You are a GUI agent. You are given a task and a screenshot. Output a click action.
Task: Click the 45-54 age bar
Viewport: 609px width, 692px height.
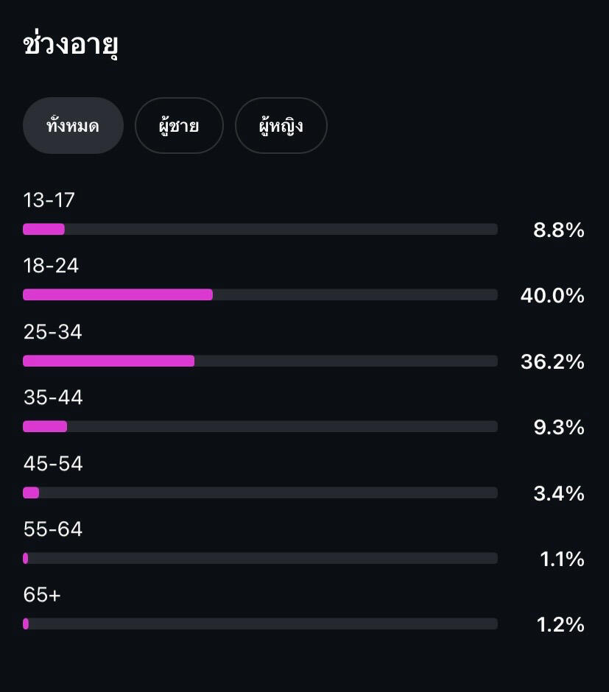(260, 492)
